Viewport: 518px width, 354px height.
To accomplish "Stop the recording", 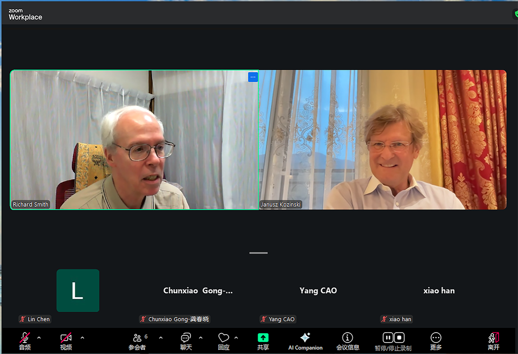I will 399,338.
